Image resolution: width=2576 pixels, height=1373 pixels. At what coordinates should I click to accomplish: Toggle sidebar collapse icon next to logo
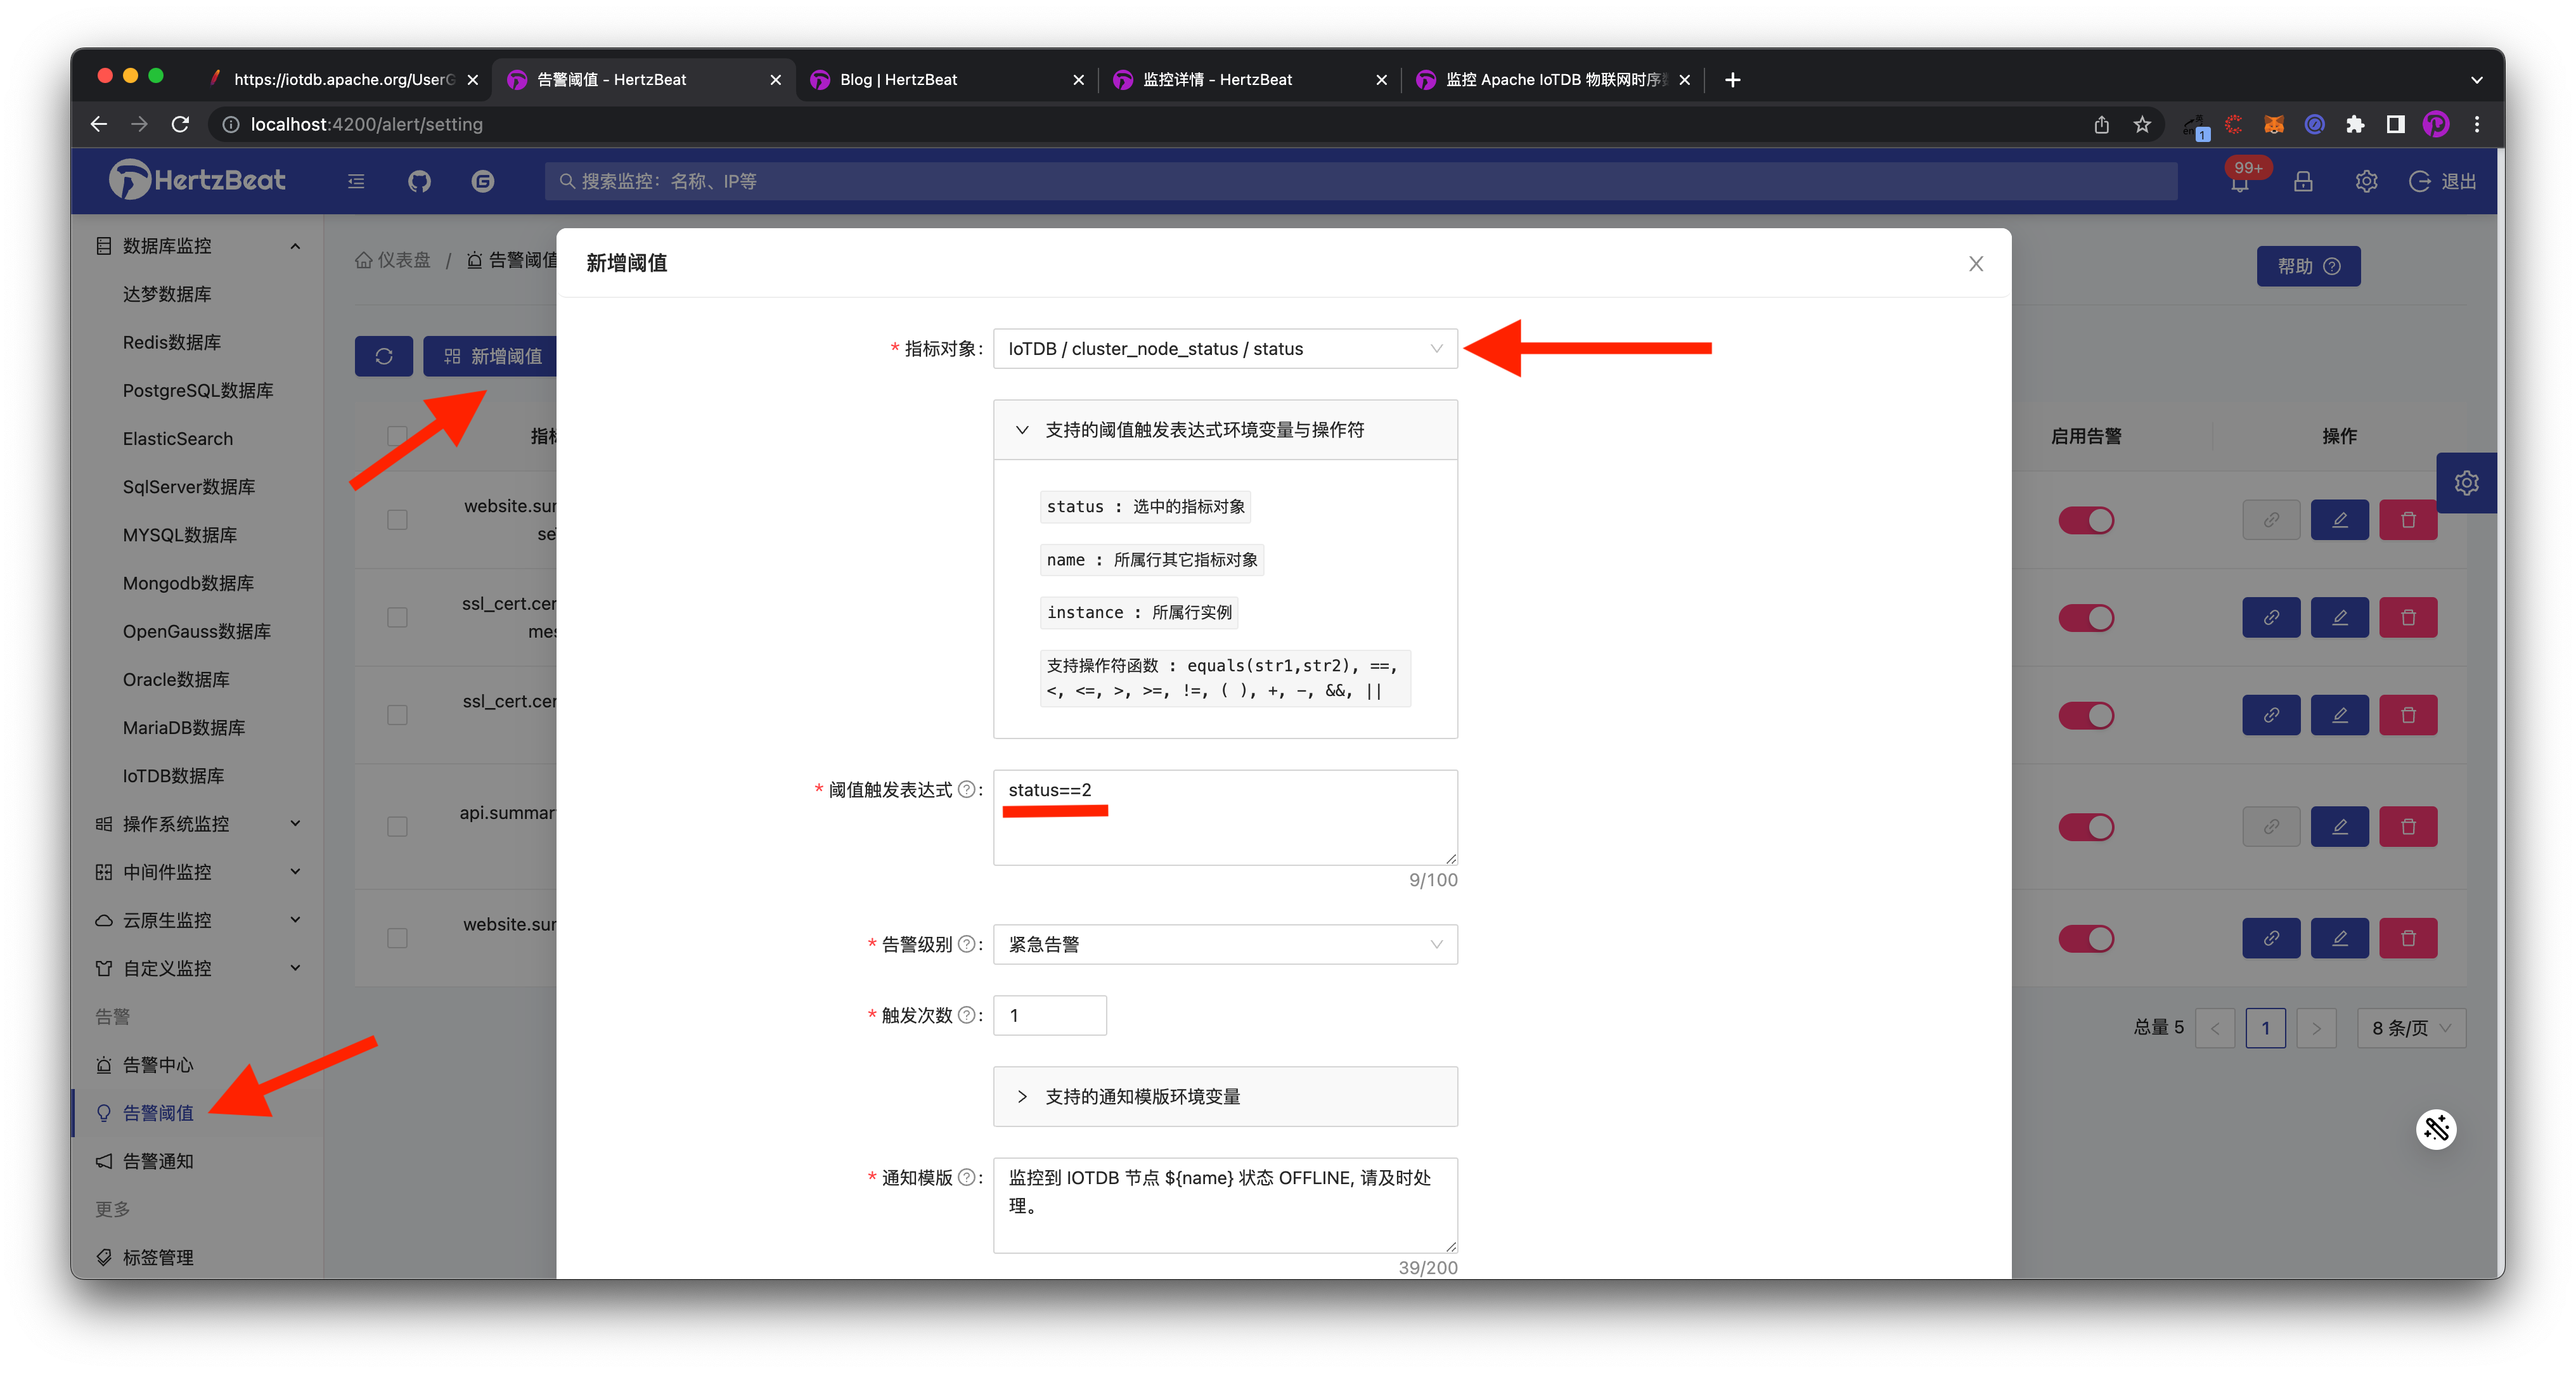coord(356,182)
